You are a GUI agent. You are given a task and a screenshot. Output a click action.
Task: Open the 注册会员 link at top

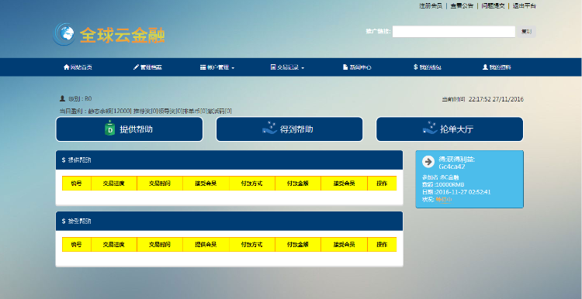[x=431, y=5]
